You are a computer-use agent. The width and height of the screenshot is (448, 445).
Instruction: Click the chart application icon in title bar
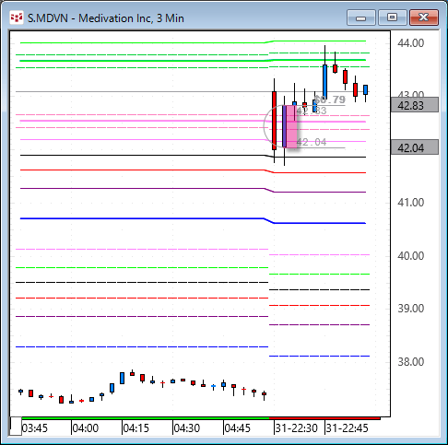(17, 18)
